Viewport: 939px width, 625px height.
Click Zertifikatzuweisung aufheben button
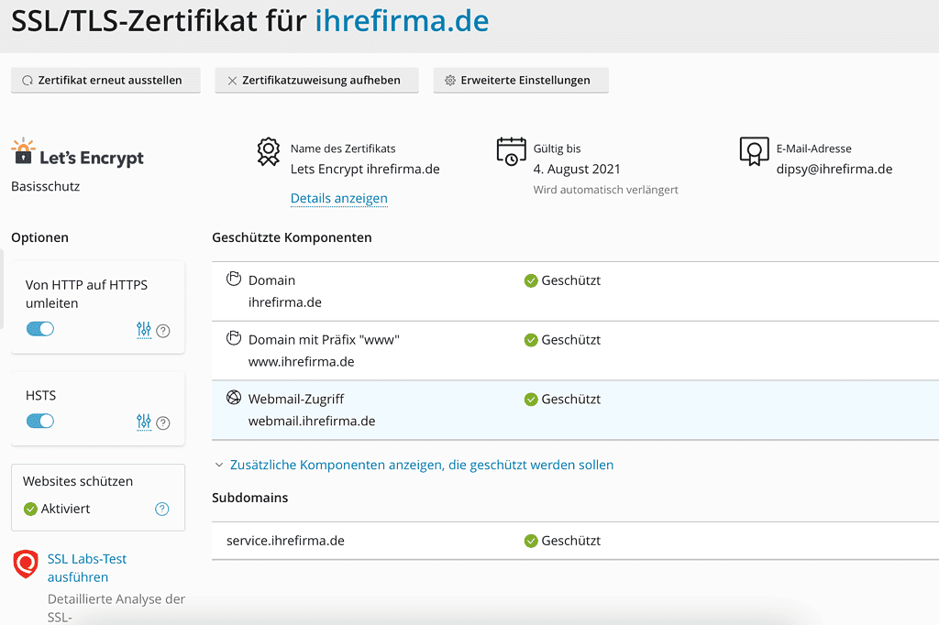tap(316, 80)
